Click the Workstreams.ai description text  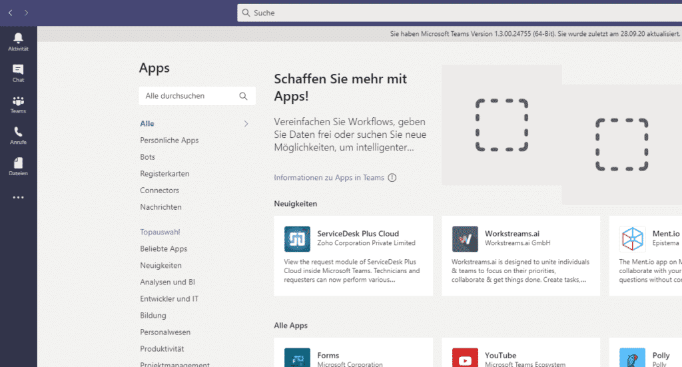click(520, 270)
